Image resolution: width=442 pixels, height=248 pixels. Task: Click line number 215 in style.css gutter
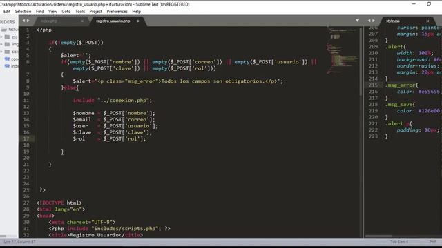[x=373, y=85]
